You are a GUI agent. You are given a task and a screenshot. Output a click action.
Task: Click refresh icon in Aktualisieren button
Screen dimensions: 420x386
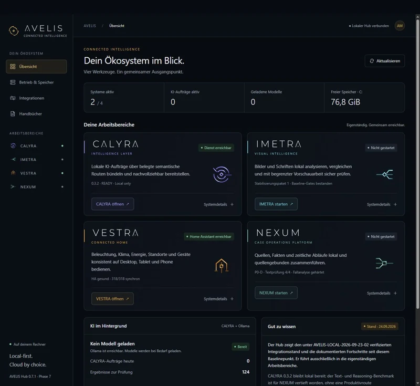point(372,61)
